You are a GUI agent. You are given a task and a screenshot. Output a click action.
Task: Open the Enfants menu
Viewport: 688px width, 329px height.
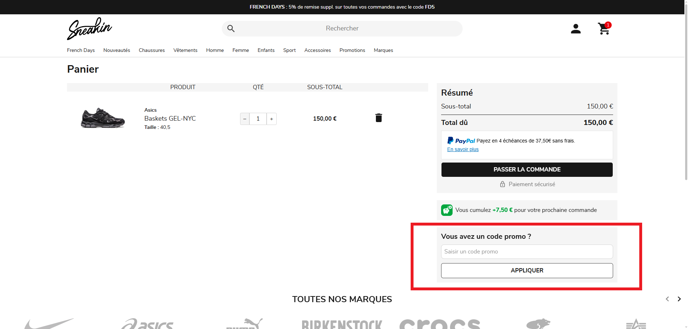(x=266, y=50)
